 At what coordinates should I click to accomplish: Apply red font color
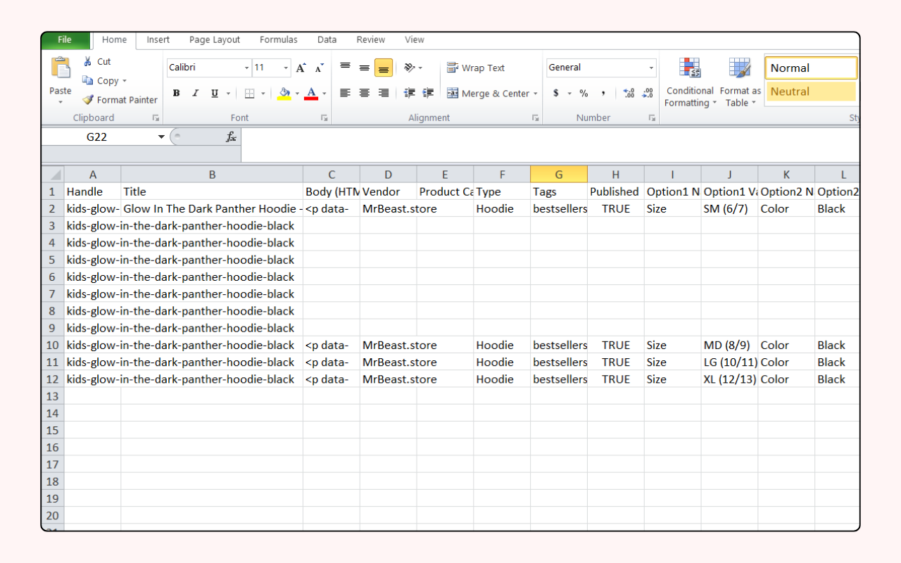click(312, 94)
